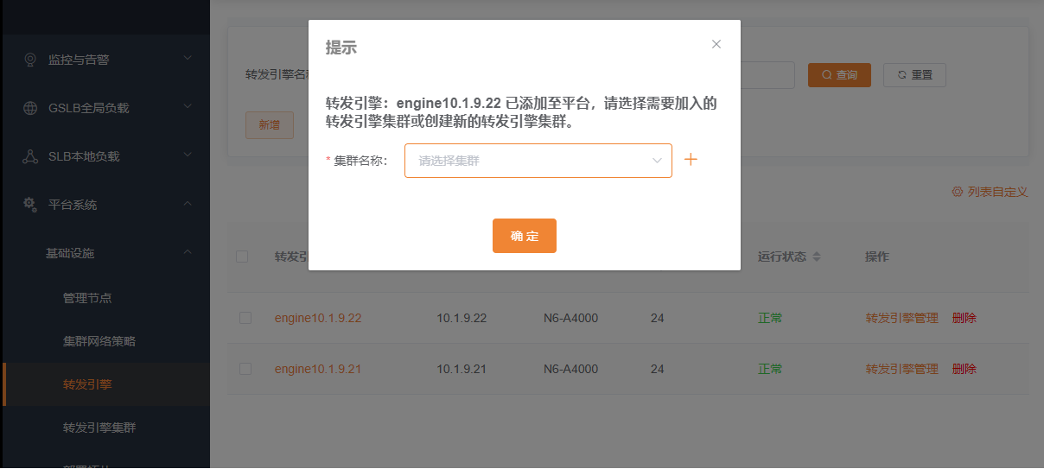
Task: Click the 监控与告警 location icon in sidebar
Action: (x=30, y=60)
